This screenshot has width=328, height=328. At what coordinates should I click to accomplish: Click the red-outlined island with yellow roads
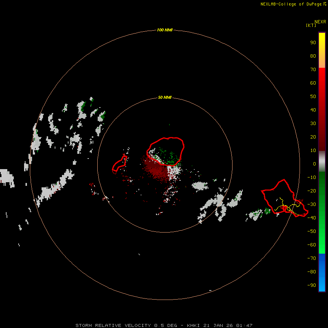pos(285,198)
